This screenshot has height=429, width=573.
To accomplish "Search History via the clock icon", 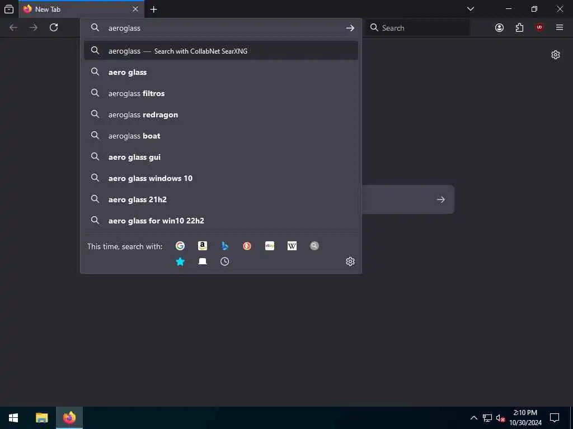I will pyautogui.click(x=225, y=261).
